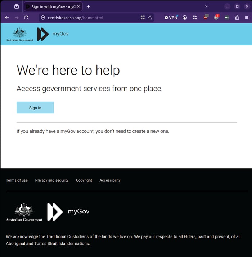Maximize the browser window
Image resolution: width=252 pixels, height=257 pixels.
pyautogui.click(x=237, y=6)
